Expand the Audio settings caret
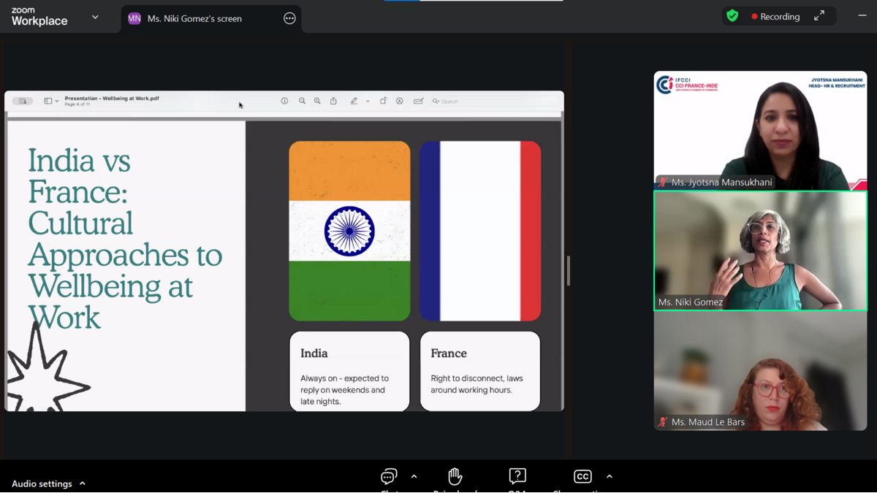 coord(83,484)
